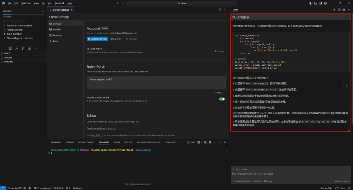Split the editor layout icon

[x=220, y=10]
